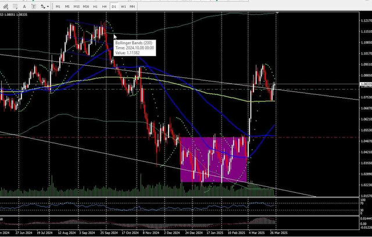The height and width of the screenshot is (237, 372).
Task: Click the 1.01570 price scale value
Action: point(366,196)
